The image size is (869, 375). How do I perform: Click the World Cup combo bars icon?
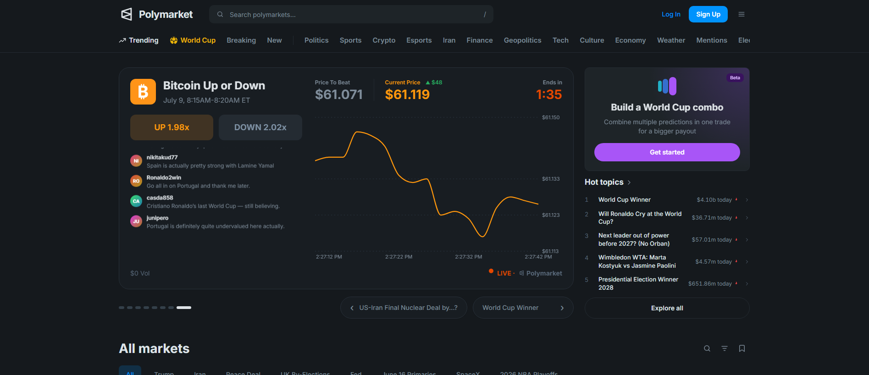[667, 86]
